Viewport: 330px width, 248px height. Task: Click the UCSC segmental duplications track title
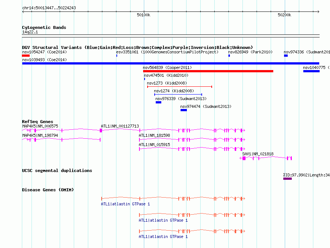57,171
